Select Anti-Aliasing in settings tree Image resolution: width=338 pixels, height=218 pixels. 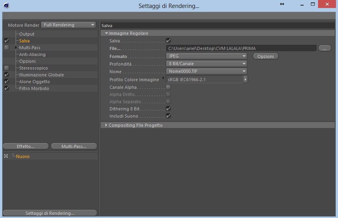[32, 54]
